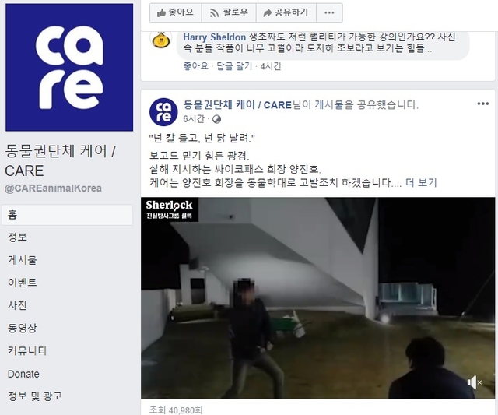The image size is (498, 415).
Task: Open the 정보 sidebar section
Action: pyautogui.click(x=17, y=237)
